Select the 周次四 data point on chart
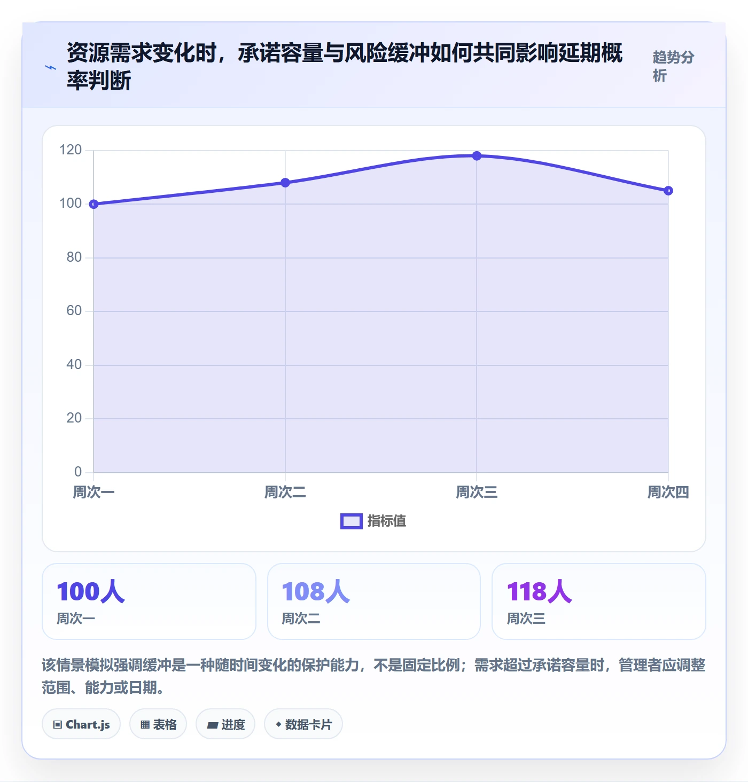The image size is (748, 782). 668,191
